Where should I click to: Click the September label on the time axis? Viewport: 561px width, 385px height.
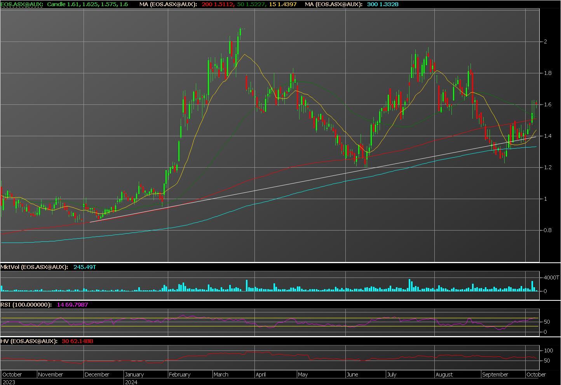point(495,375)
